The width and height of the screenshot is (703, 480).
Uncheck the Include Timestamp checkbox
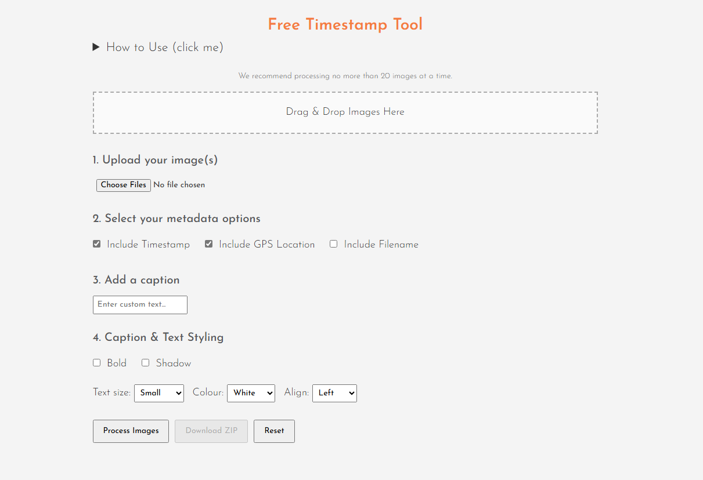[x=97, y=244]
